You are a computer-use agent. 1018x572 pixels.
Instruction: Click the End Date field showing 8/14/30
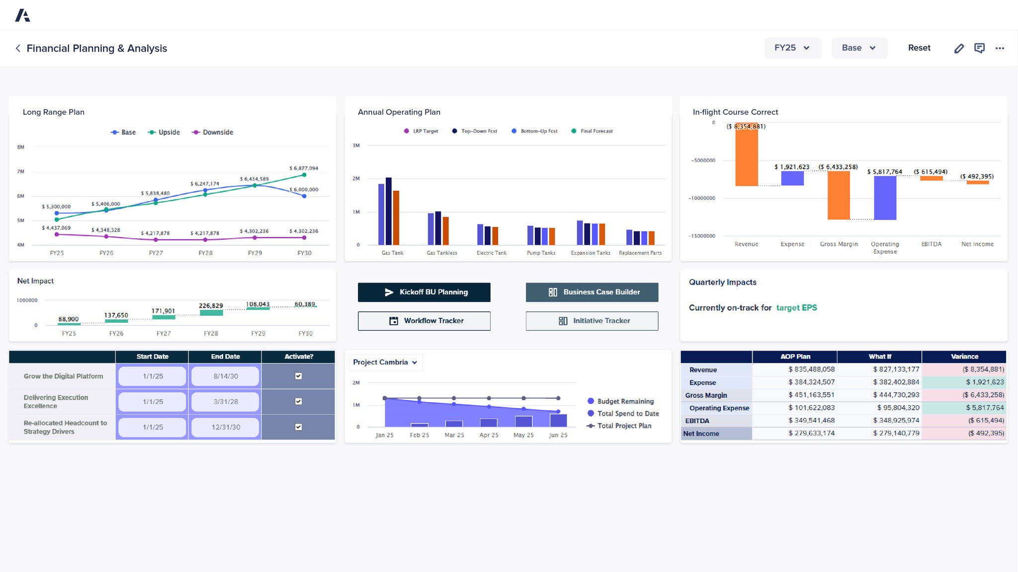(225, 376)
